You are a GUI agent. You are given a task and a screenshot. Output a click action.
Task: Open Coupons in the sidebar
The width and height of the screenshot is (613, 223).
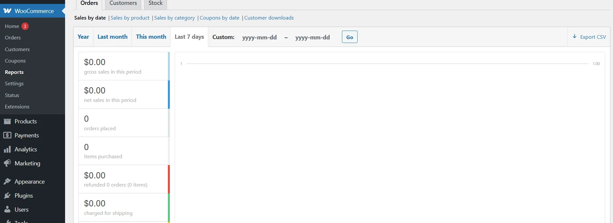15,61
